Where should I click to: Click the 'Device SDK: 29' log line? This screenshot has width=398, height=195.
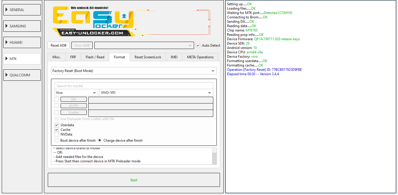(238, 43)
